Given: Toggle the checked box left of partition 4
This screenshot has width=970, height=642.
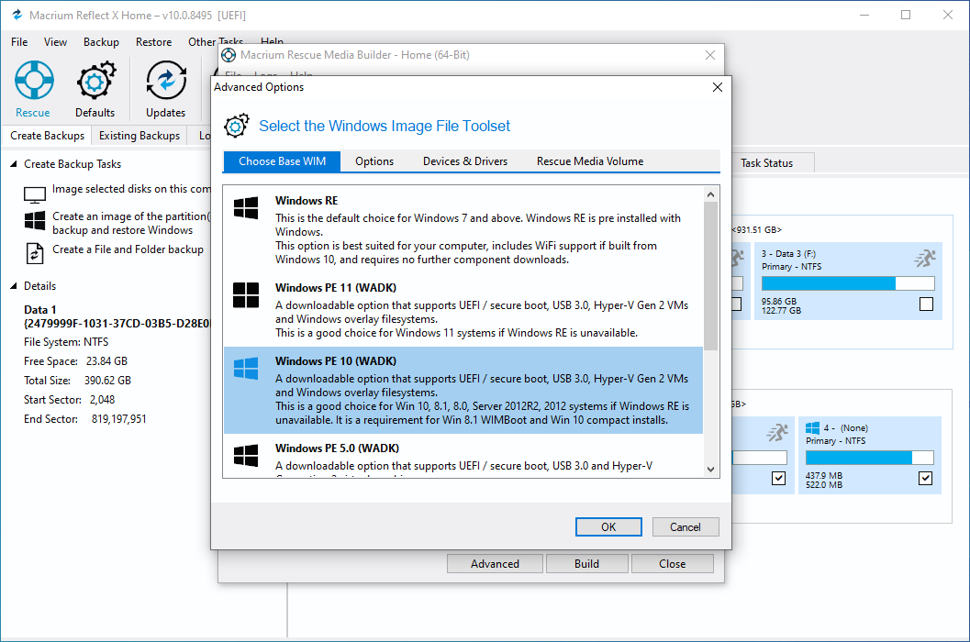Looking at the screenshot, I should [x=778, y=478].
